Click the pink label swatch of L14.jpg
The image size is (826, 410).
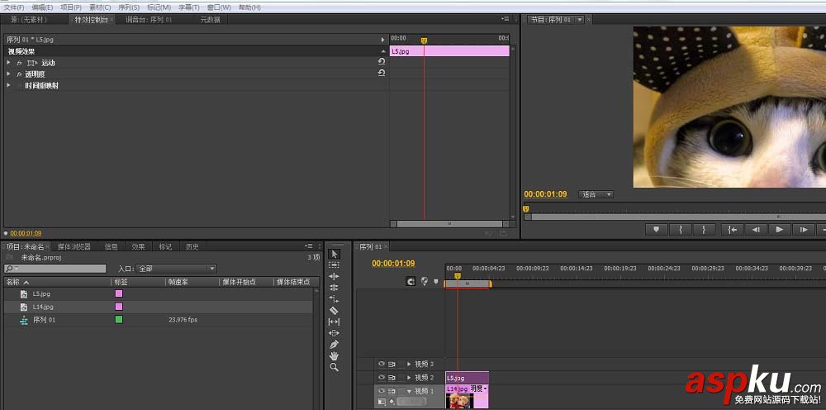(119, 307)
